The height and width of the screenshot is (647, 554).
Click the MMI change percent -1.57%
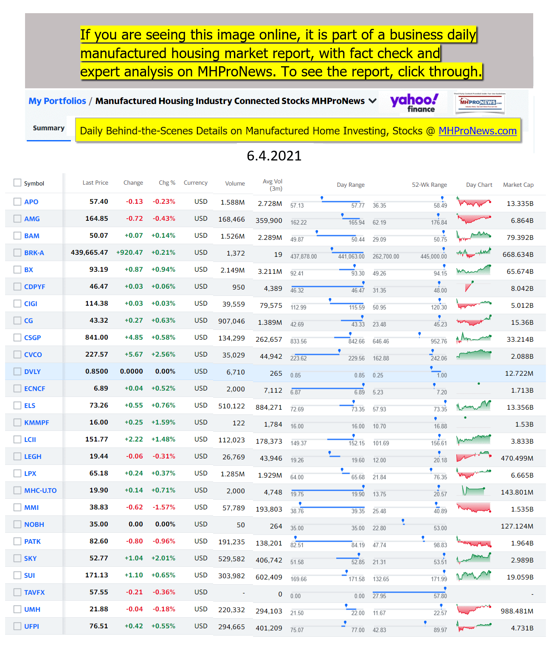pyautogui.click(x=164, y=507)
